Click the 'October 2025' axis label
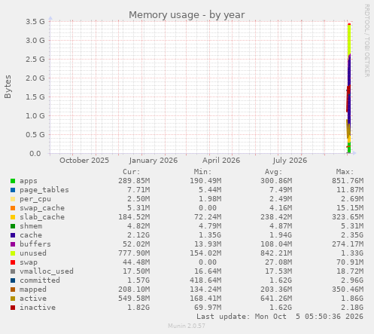 click(84, 161)
